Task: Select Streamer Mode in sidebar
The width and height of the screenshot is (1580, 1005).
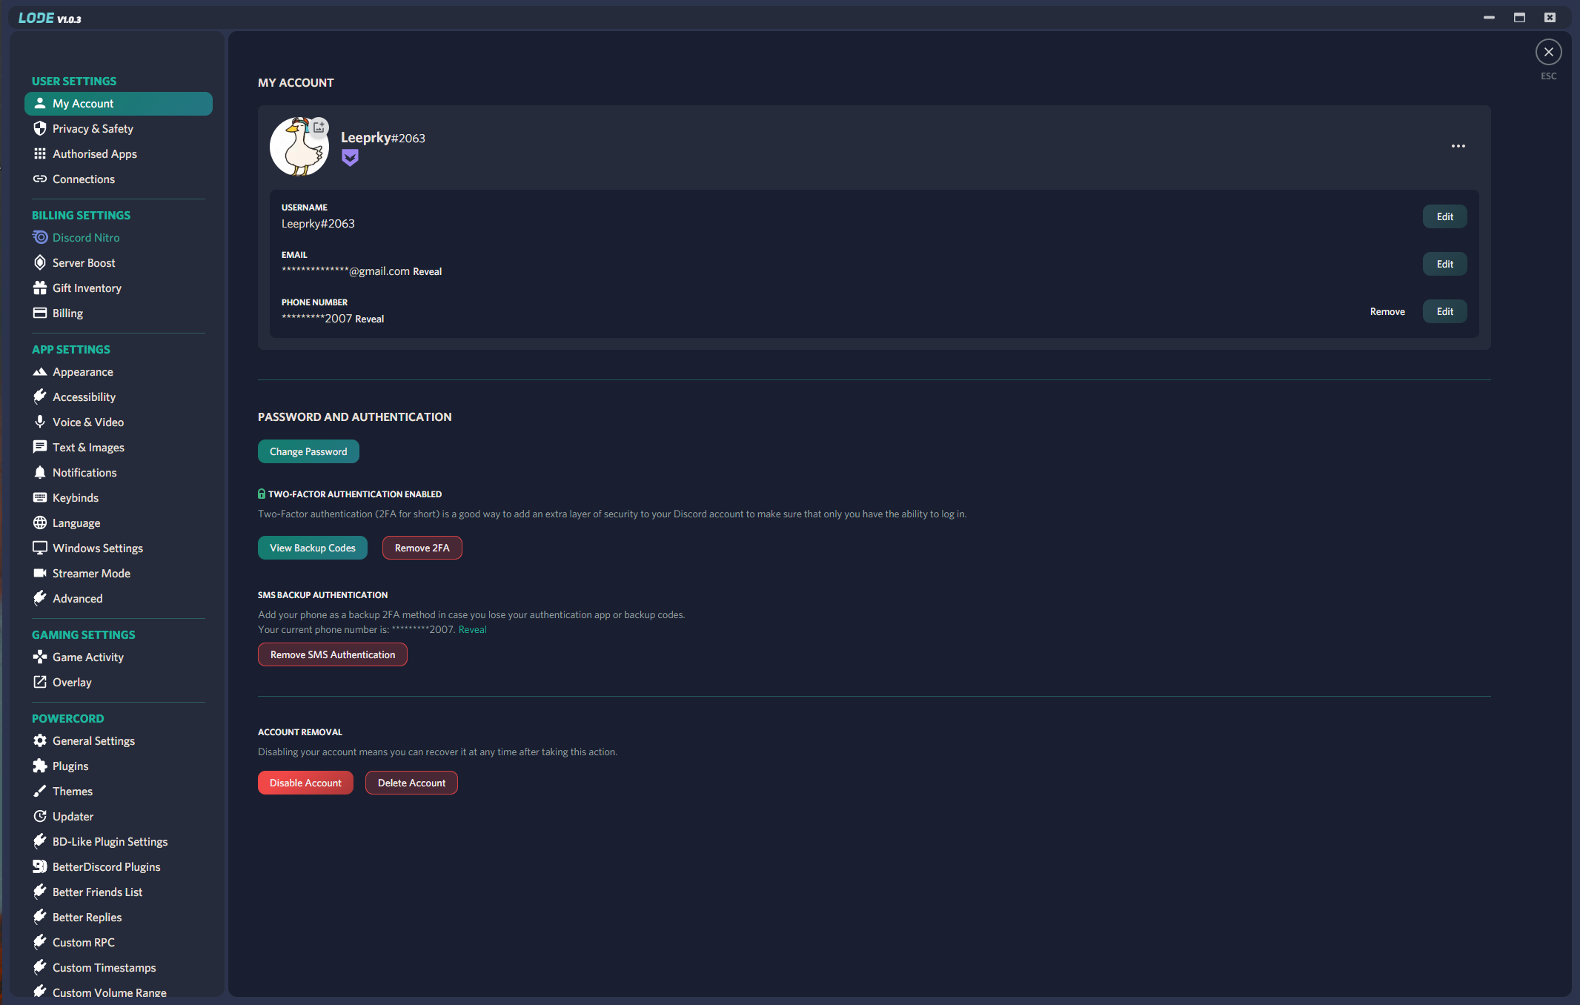Action: (x=91, y=574)
